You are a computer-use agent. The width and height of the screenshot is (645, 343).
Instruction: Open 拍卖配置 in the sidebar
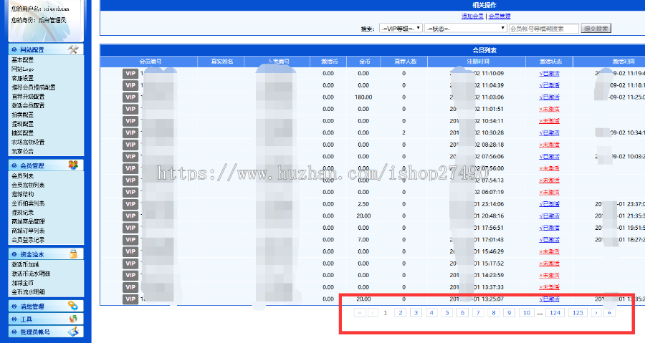pyautogui.click(x=23, y=115)
